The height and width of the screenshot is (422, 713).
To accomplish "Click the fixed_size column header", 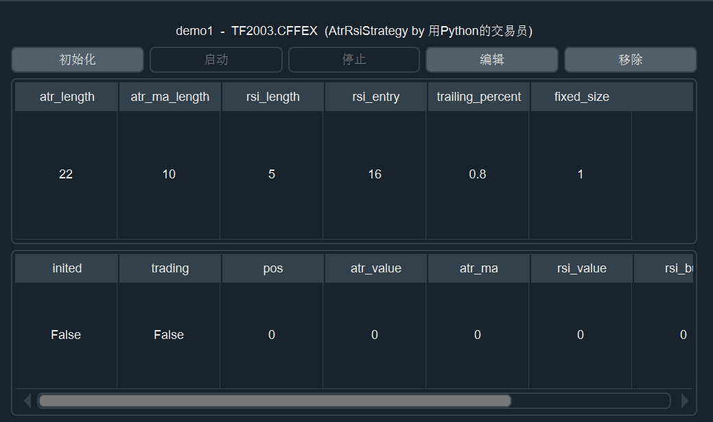I will [x=581, y=97].
